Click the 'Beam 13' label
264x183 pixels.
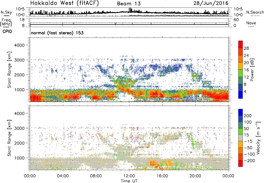click(129, 4)
